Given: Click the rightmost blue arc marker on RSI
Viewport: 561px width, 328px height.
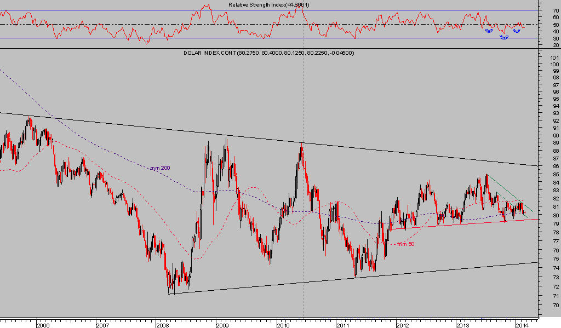Looking at the screenshot, I should pos(517,31).
